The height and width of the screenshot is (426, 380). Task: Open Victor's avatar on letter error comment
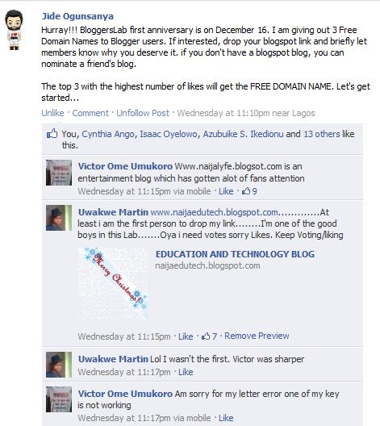(59, 399)
